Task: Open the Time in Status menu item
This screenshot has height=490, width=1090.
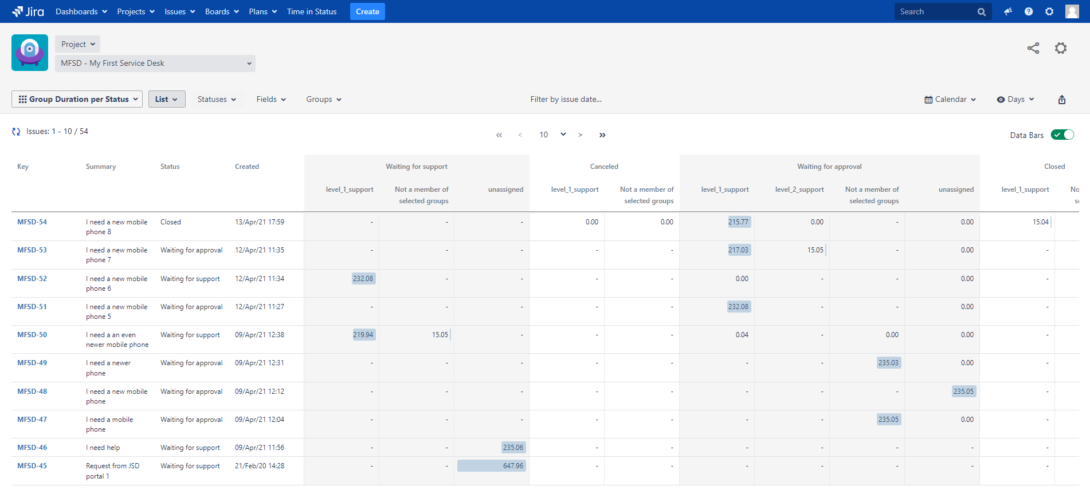Action: tap(312, 11)
